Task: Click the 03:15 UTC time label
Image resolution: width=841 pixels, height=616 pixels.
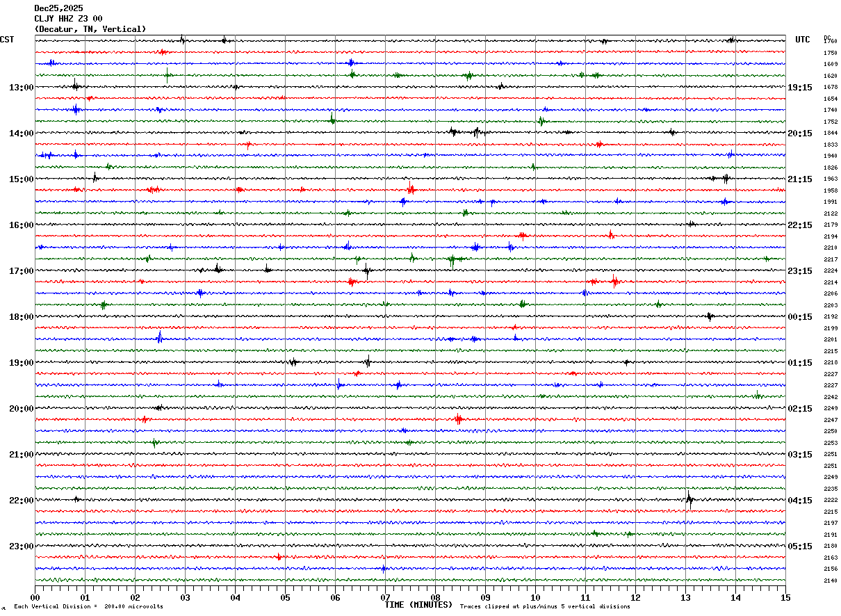Action: coord(799,455)
